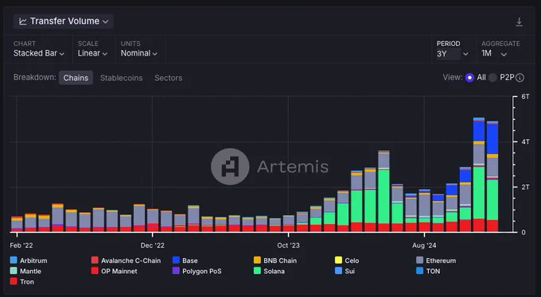Switch to Sectors breakdown tab

click(x=169, y=78)
